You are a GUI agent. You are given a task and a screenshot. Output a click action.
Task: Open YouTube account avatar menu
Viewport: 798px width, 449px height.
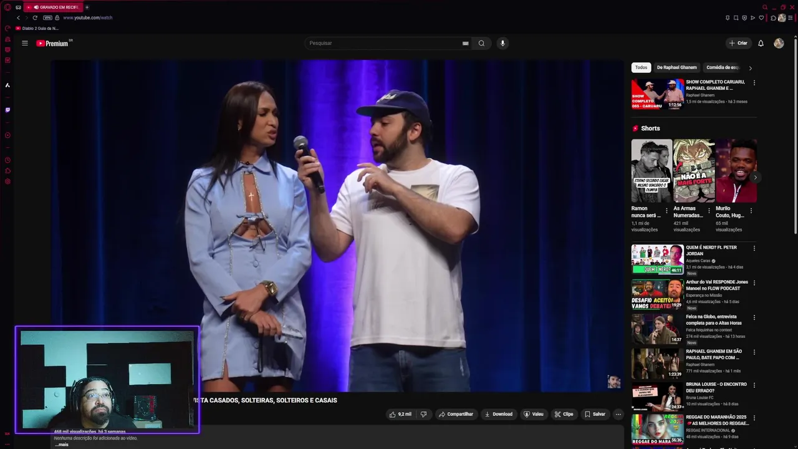tap(779, 43)
